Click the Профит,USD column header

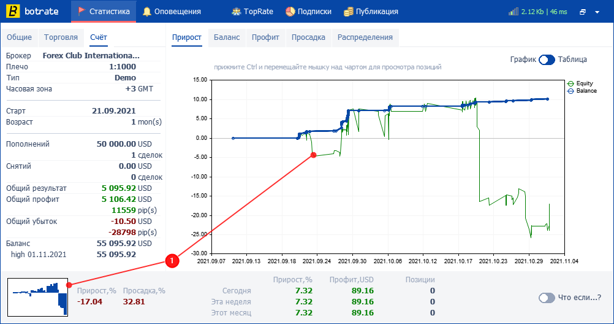pyautogui.click(x=352, y=280)
